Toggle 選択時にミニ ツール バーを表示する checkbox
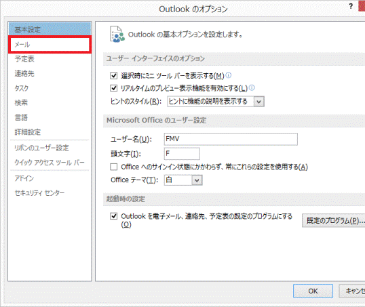 click(x=113, y=76)
